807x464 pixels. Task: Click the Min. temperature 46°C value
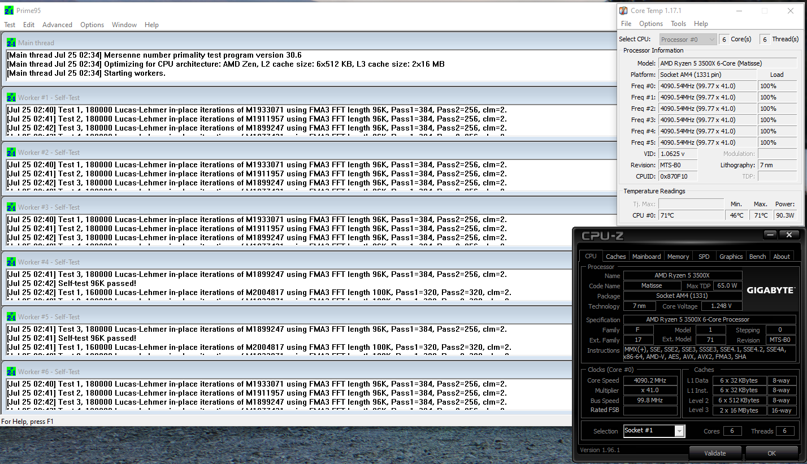[736, 215]
